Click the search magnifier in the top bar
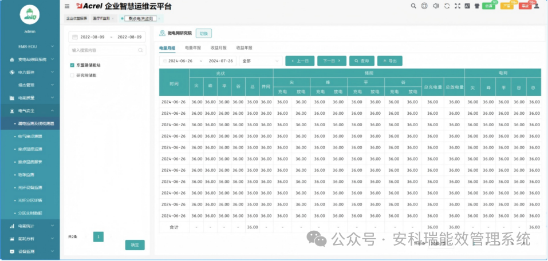Screen dimensions: 548x261 413,6
